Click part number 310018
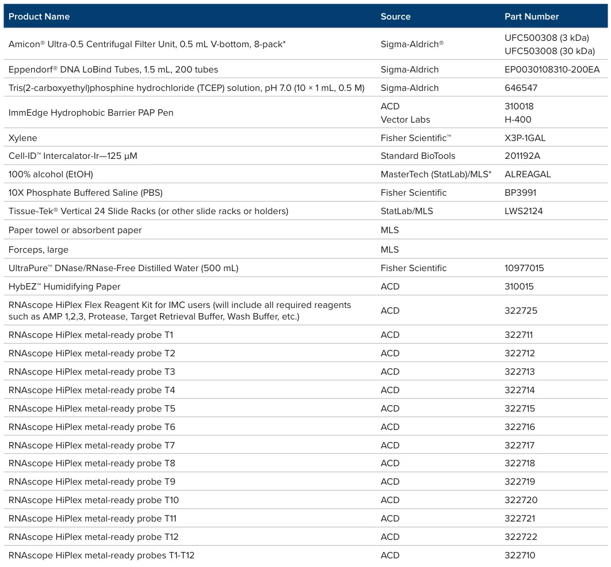This screenshot has width=611, height=567. point(519,106)
